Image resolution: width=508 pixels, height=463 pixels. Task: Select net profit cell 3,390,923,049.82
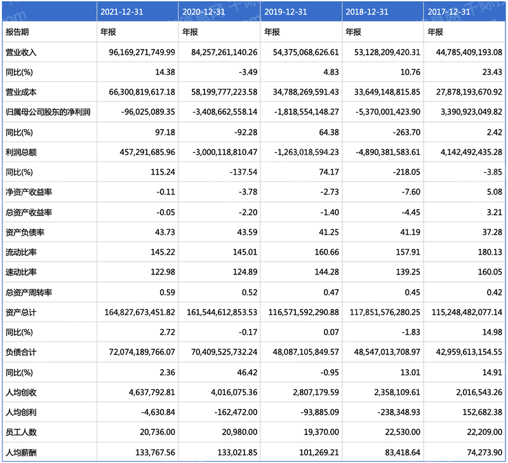coord(471,112)
